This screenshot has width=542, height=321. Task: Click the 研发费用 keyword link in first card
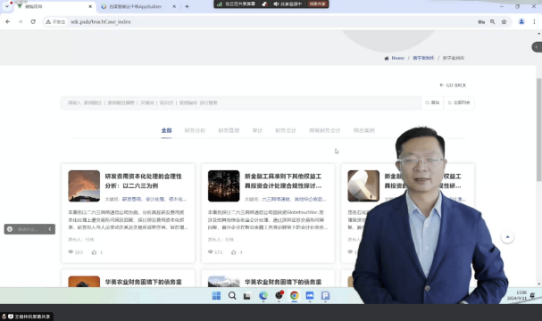(x=131, y=199)
